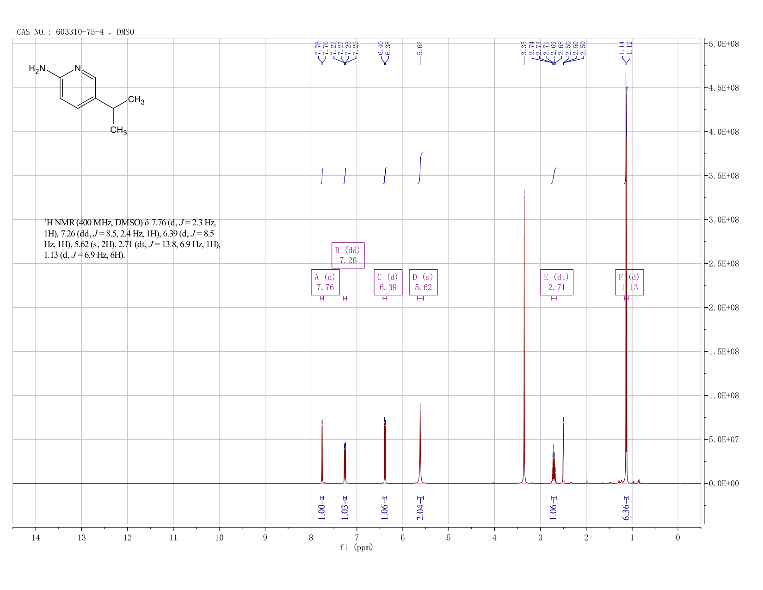Select multiplet box A (d) 7.76
Image resolution: width=763 pixels, height=590 pixels.
point(325,282)
